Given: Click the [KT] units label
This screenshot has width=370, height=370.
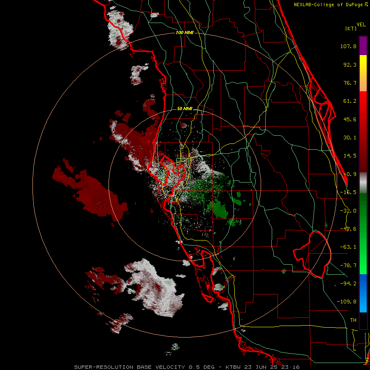Looking at the screenshot, I should pos(351,28).
